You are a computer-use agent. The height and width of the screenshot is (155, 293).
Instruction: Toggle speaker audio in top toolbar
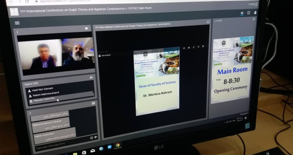[242, 13]
